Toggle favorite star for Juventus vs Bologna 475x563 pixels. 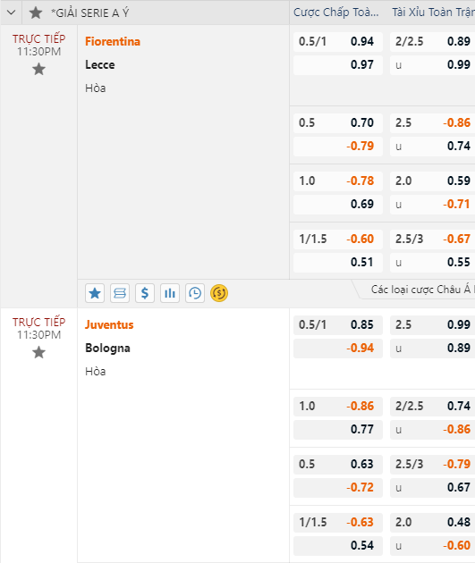(38, 352)
